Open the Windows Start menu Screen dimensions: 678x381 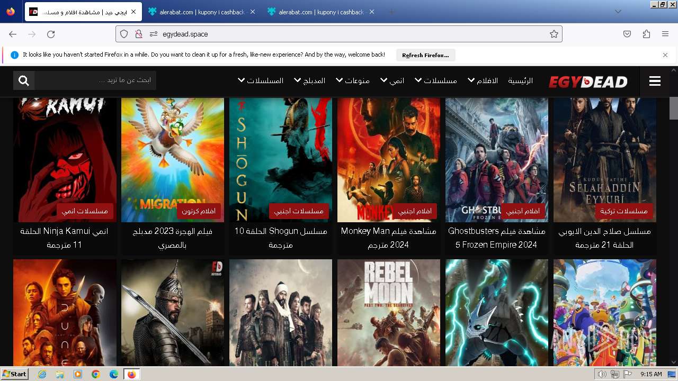coord(14,374)
